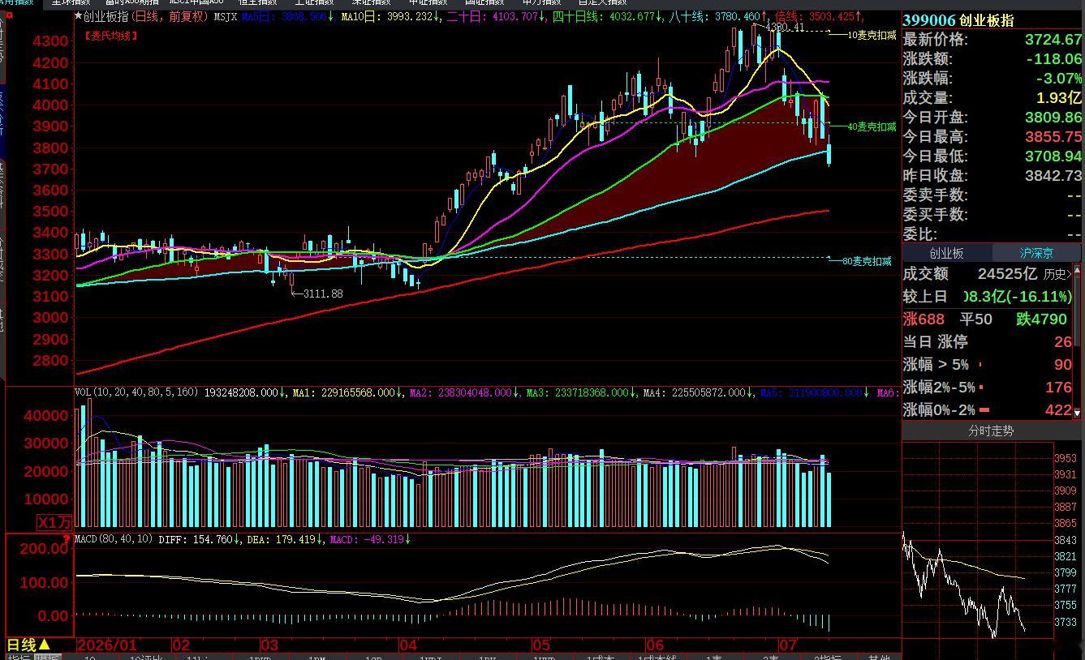Click the 今日最低 value 3708.94
Screen dimensions: 1085x660
tap(1053, 156)
